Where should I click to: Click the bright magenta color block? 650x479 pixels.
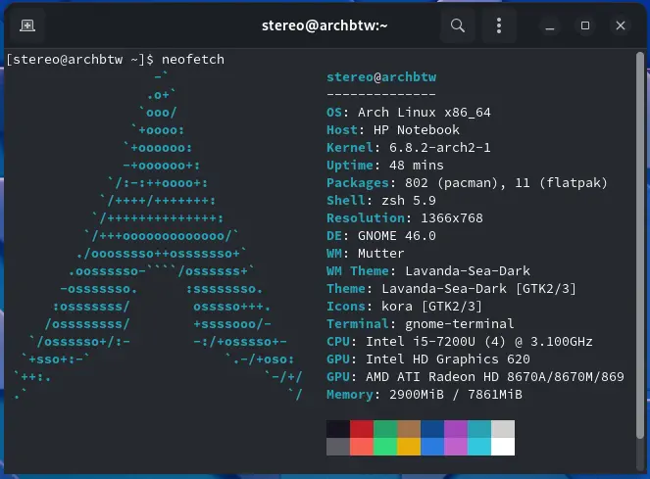click(456, 447)
